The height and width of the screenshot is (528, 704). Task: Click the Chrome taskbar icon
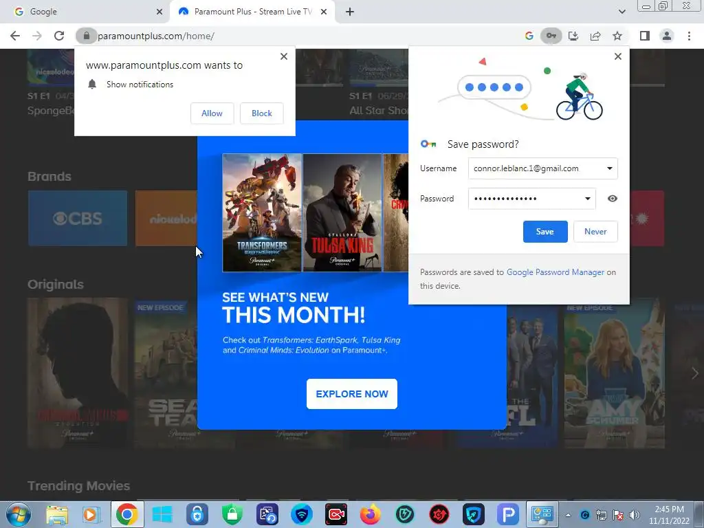tap(127, 514)
